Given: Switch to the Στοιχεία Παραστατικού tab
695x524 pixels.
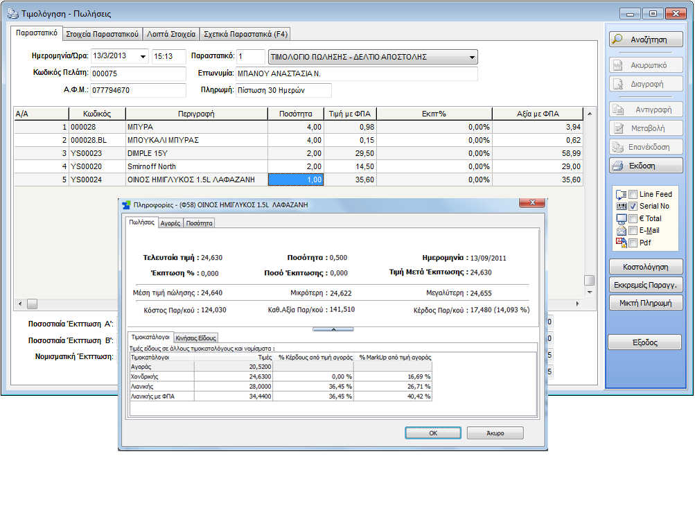Looking at the screenshot, I should click(102, 34).
